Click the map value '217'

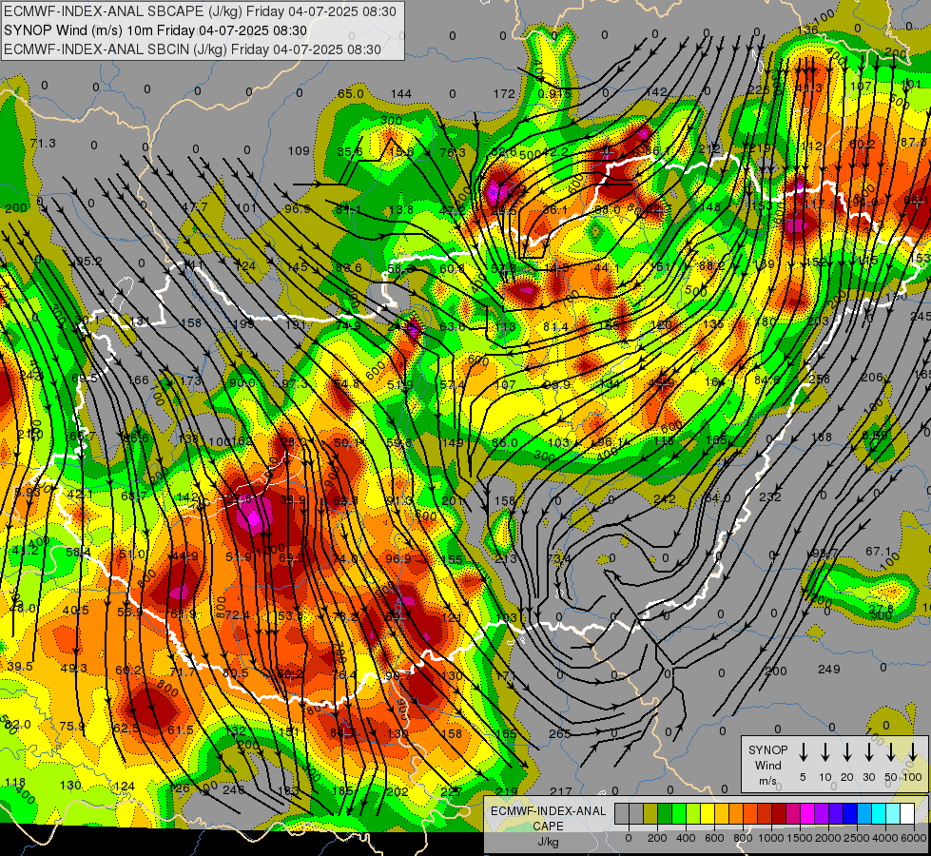tap(560, 791)
